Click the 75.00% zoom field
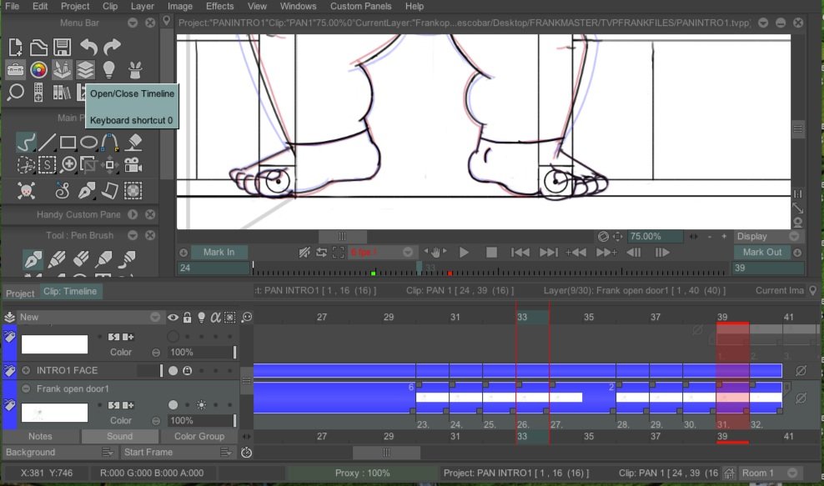This screenshot has height=486, width=824. tap(656, 237)
